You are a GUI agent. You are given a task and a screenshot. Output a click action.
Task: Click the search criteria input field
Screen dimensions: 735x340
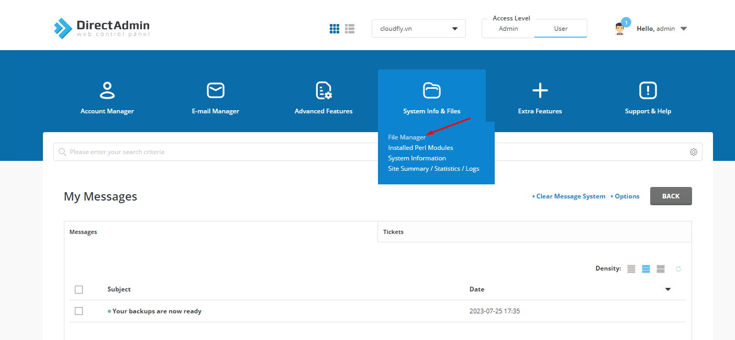click(x=377, y=152)
